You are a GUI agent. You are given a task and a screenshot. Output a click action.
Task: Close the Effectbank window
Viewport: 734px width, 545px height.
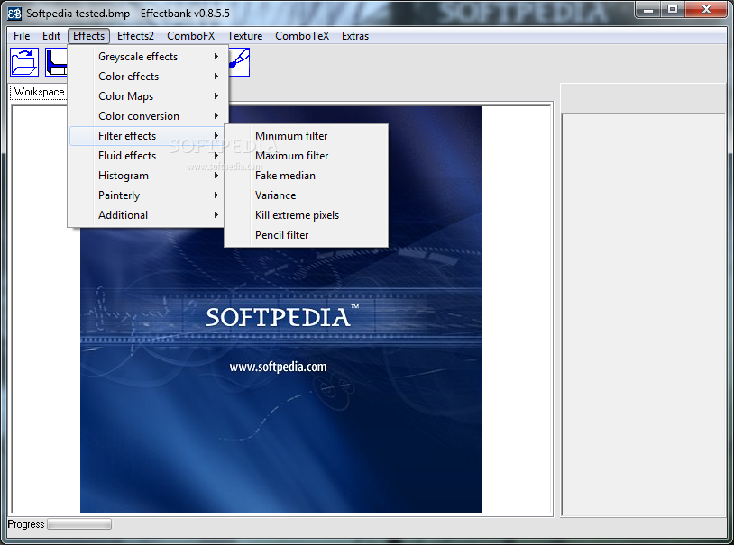pyautogui.click(x=706, y=9)
